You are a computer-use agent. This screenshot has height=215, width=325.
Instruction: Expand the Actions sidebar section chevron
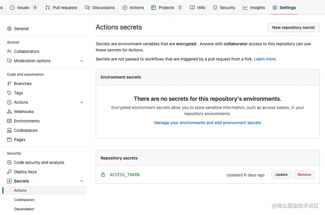pyautogui.click(x=82, y=102)
